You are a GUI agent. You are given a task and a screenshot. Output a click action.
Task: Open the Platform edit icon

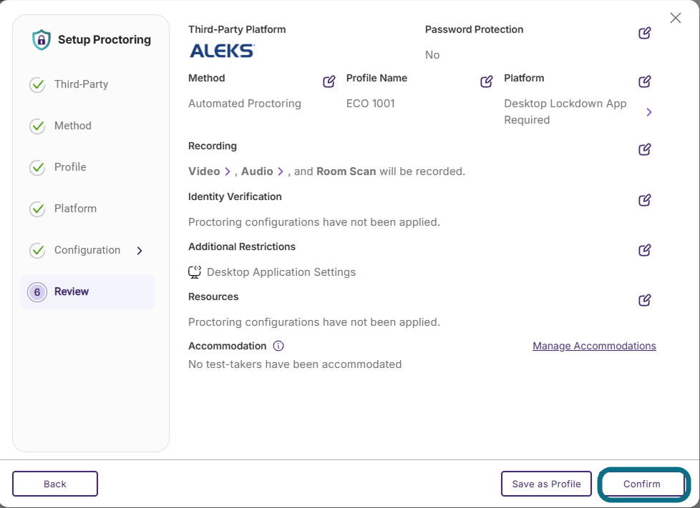(644, 81)
